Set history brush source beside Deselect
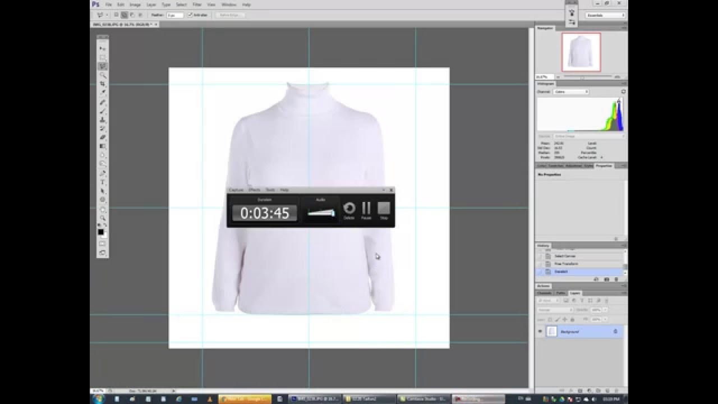 click(x=540, y=272)
